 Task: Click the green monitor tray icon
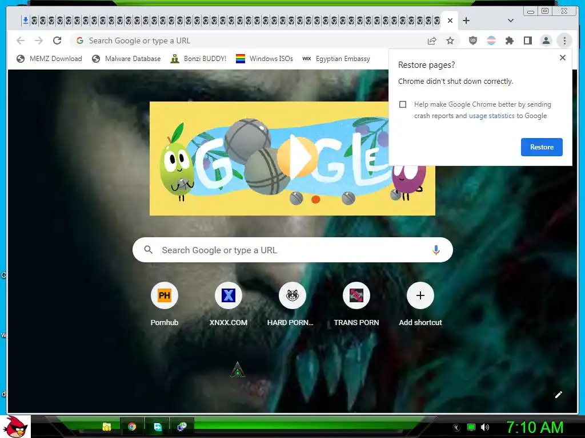[x=471, y=428]
